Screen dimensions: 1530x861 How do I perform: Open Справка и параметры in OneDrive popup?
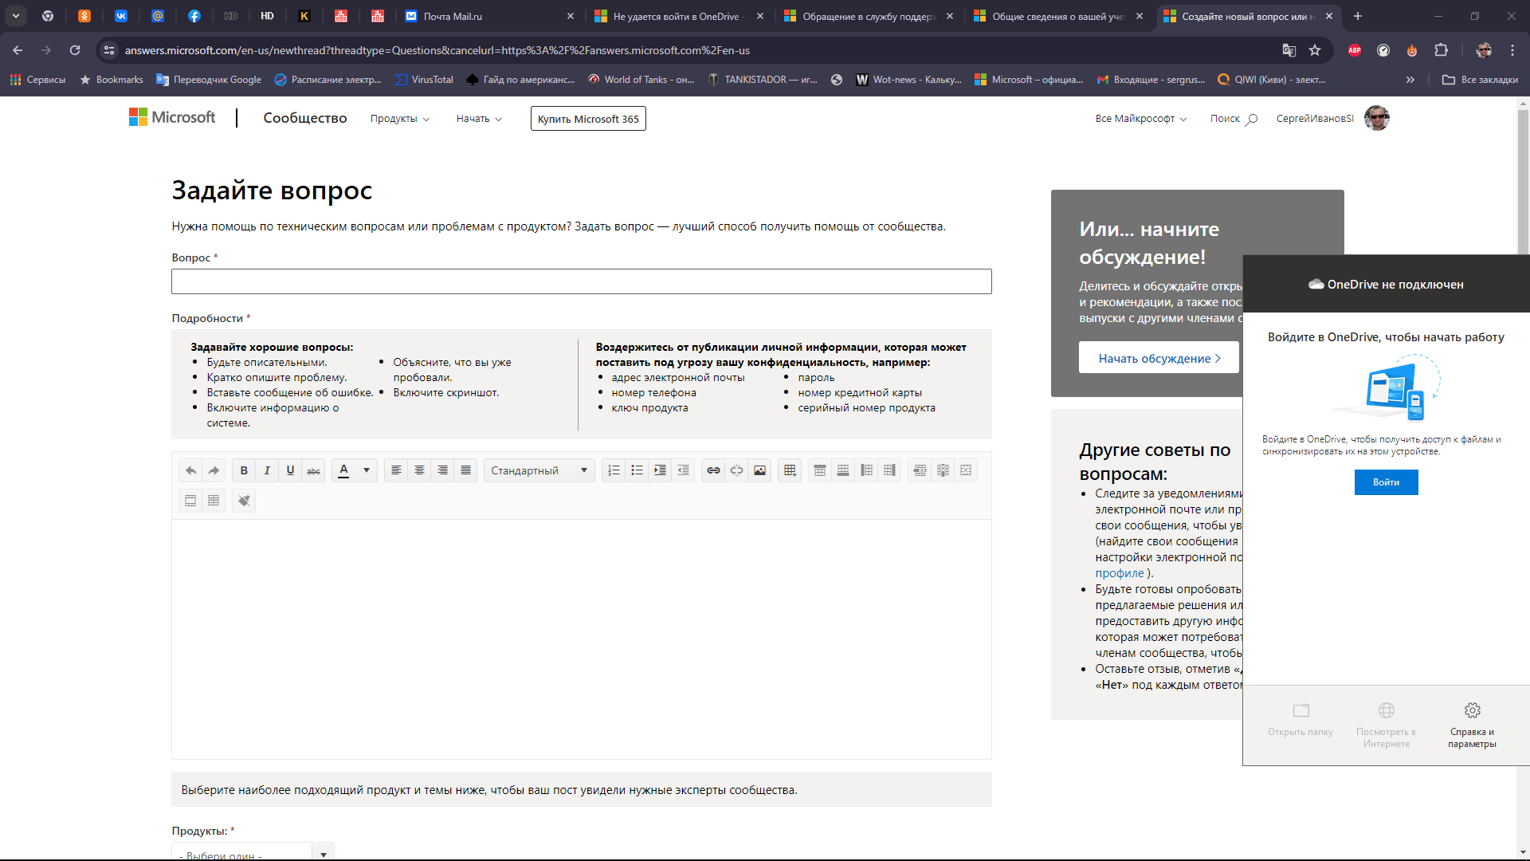pyautogui.click(x=1472, y=725)
